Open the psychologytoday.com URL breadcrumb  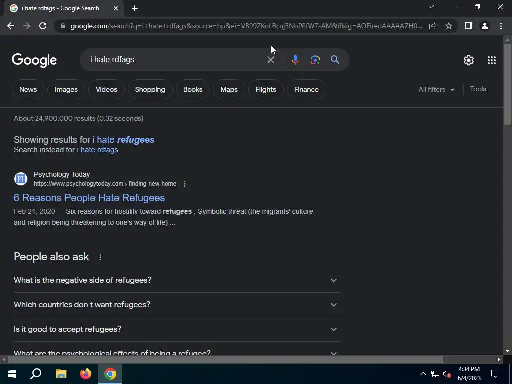point(105,184)
